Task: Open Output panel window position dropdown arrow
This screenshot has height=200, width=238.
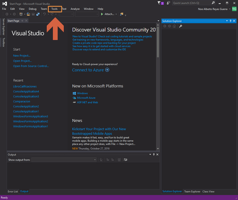Action: pos(150,154)
